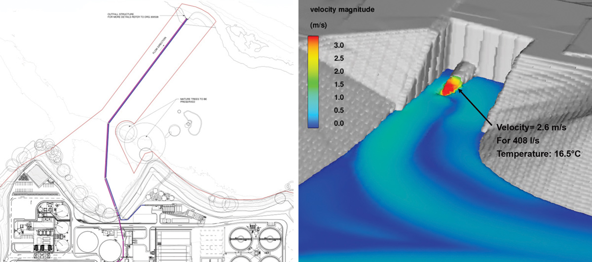
Task: Click the bend in the blue pipeline route
Action: click(x=108, y=123)
